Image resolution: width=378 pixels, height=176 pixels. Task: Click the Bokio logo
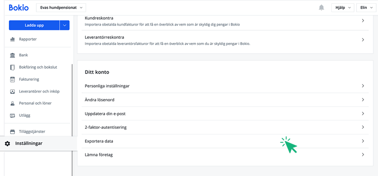point(19,8)
